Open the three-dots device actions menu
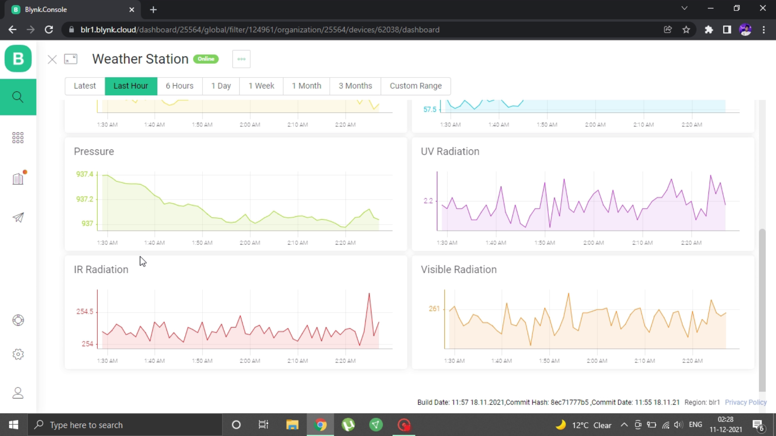The height and width of the screenshot is (436, 776). click(241, 59)
